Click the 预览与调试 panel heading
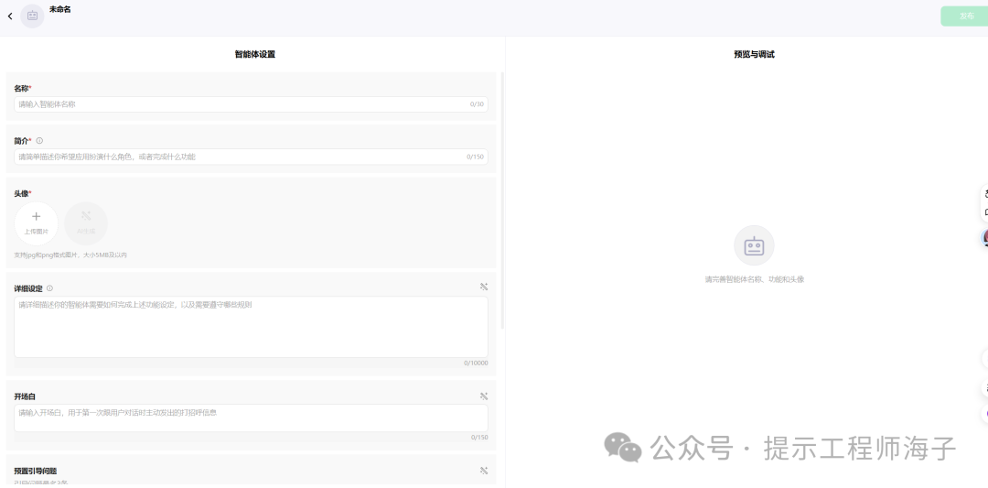Image resolution: width=988 pixels, height=488 pixels. click(x=754, y=54)
